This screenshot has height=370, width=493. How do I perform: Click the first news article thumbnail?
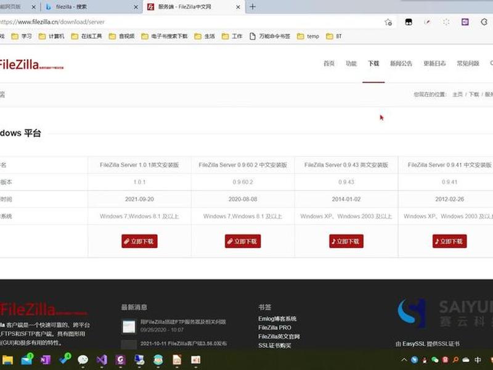click(x=129, y=326)
